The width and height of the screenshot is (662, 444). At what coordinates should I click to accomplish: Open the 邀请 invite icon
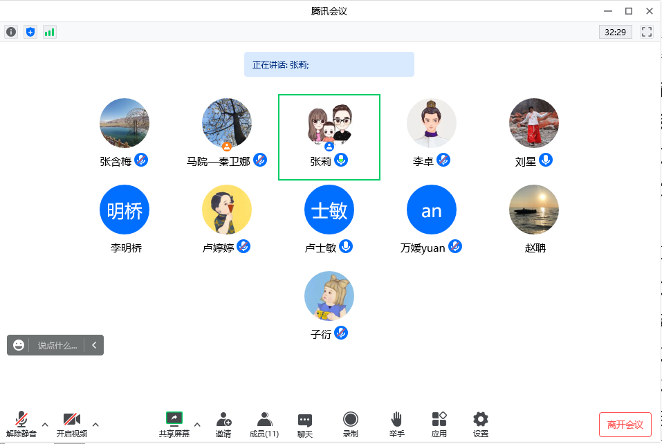223,423
